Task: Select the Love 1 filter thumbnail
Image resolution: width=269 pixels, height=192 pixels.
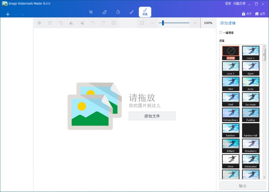Action: tap(251, 53)
